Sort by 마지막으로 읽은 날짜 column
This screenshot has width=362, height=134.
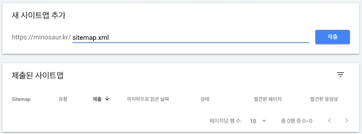click(148, 99)
